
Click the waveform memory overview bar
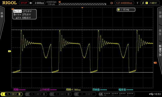pyautogui.click(x=82, y=4)
